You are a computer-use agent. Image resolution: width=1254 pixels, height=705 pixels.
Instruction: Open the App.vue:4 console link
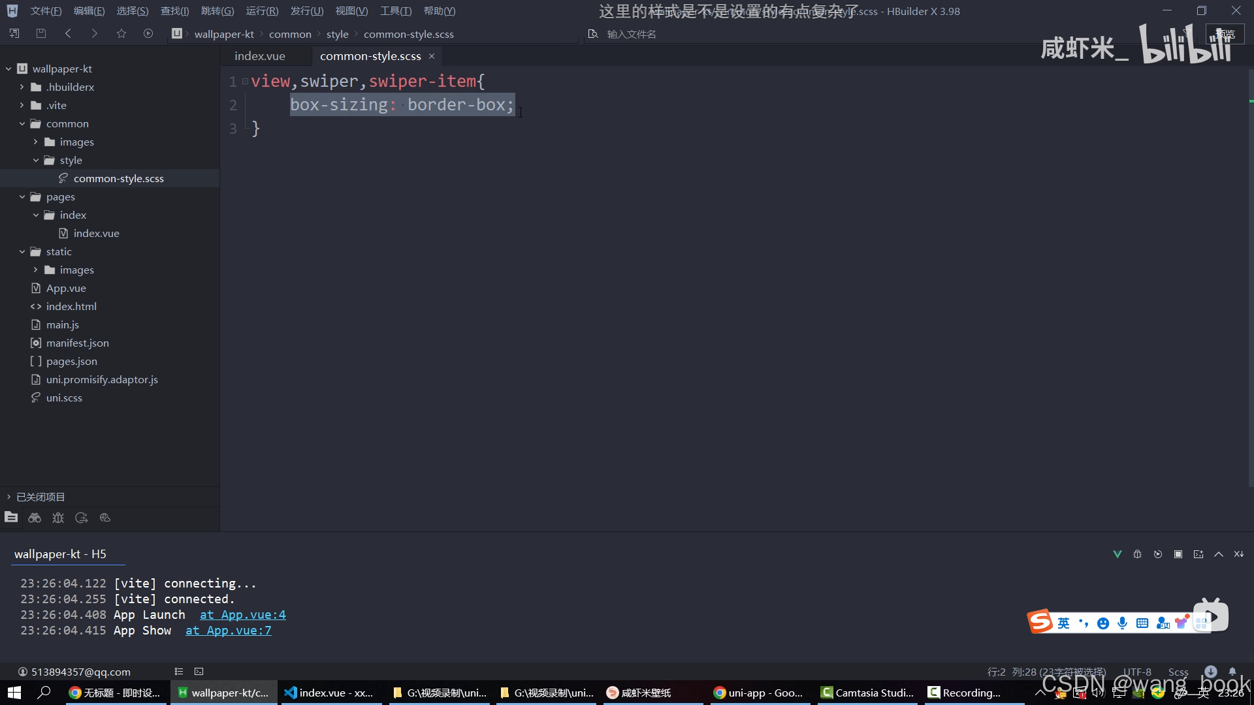(x=242, y=615)
